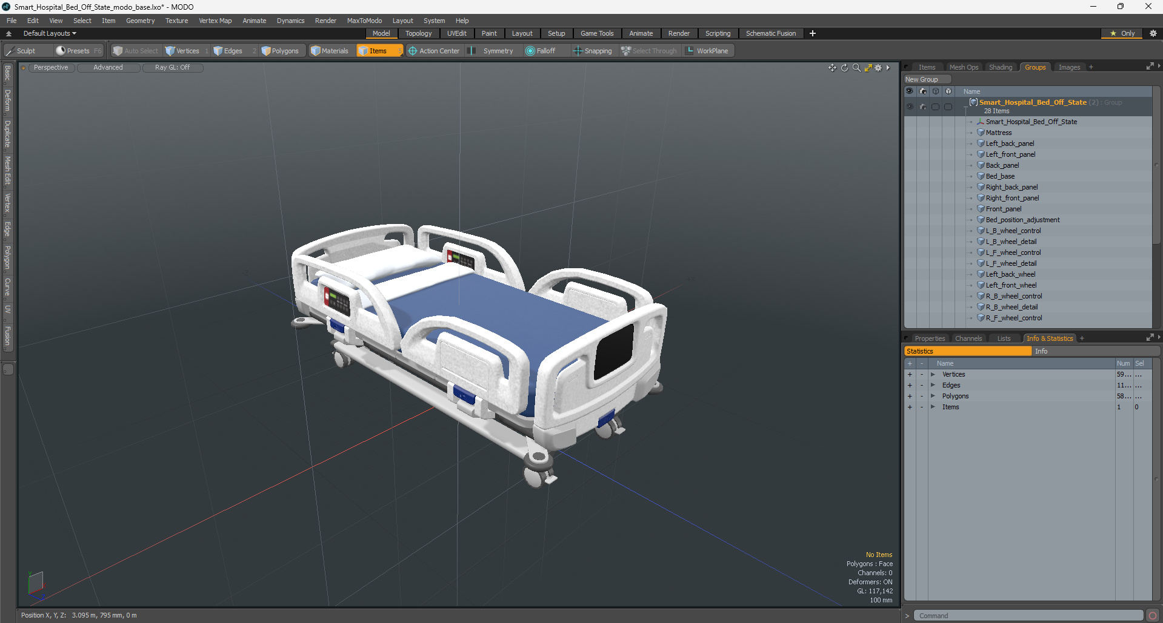The width and height of the screenshot is (1163, 623).
Task: Open the Action Center options
Action: tap(434, 51)
